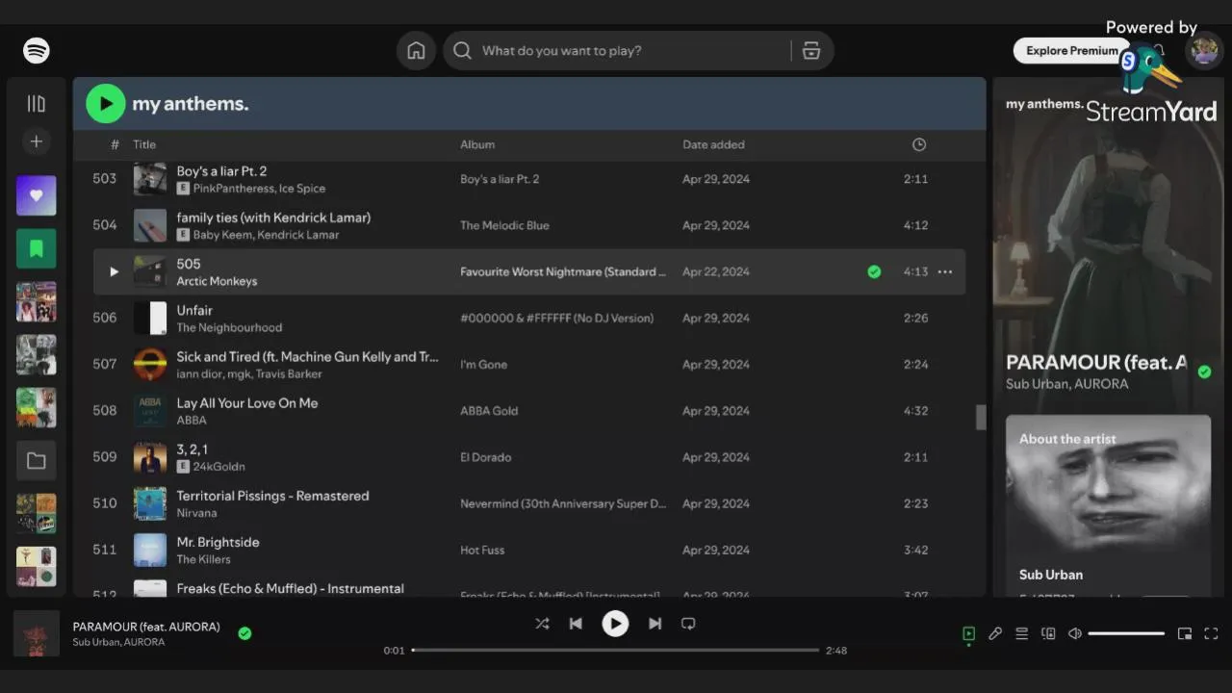This screenshot has height=693, width=1232.
Task: Open 'PARAMOUR (feat. AURORA)' in the bottom bar
Action: (146, 627)
